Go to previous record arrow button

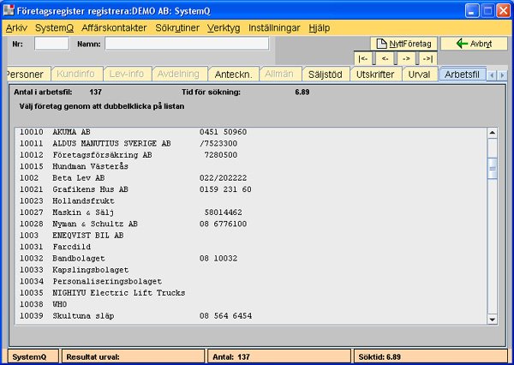coord(385,58)
